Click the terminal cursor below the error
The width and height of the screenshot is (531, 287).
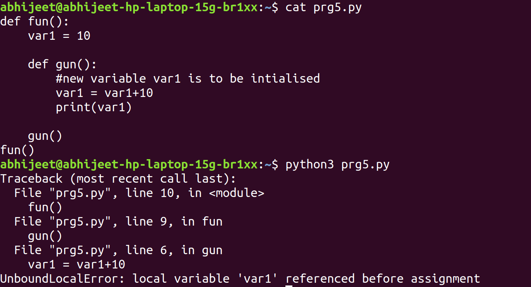coord(289,286)
